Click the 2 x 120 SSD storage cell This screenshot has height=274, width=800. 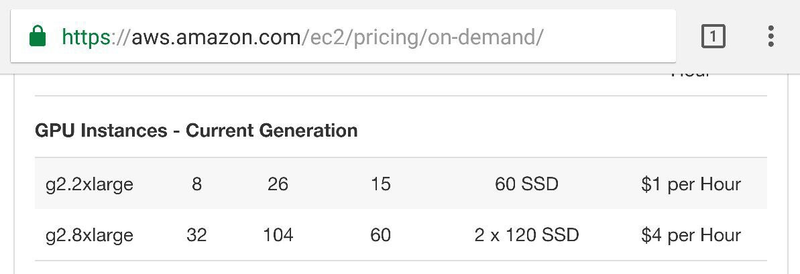pyautogui.click(x=526, y=235)
